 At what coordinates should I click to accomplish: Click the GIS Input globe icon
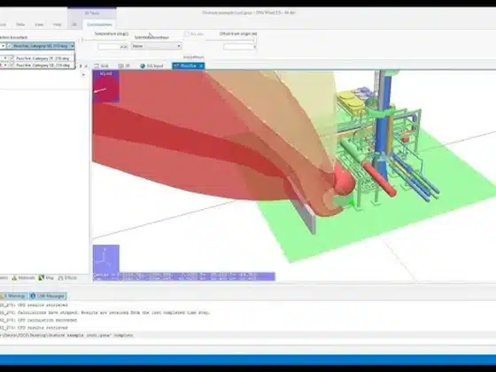[x=143, y=66]
